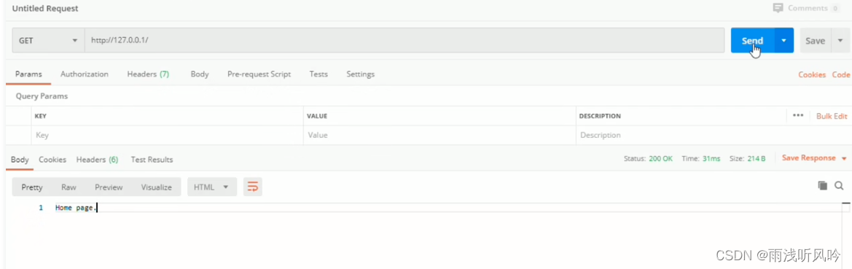Open the Authorization tab

click(x=85, y=74)
